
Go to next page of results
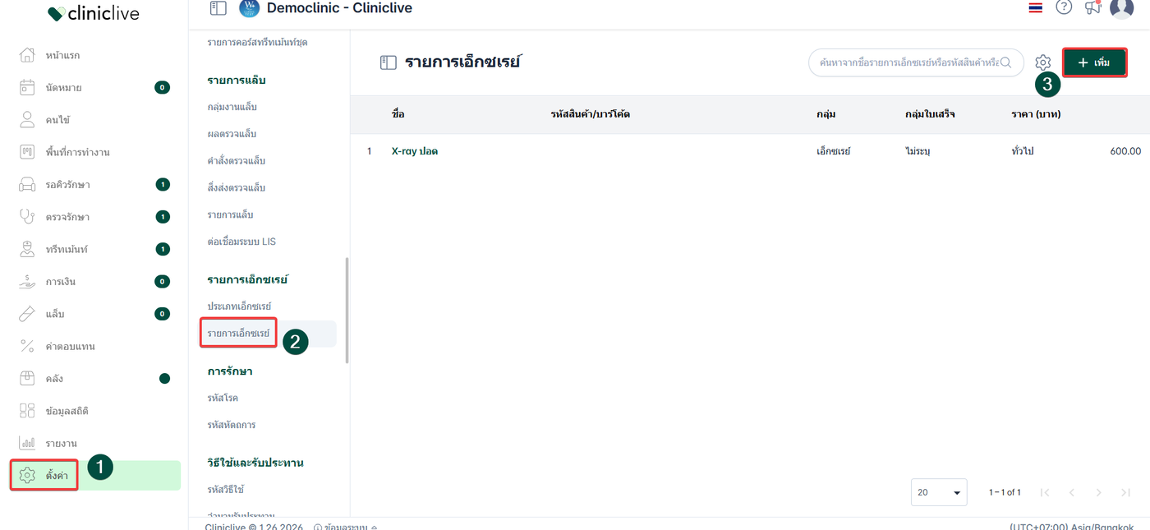(1099, 492)
